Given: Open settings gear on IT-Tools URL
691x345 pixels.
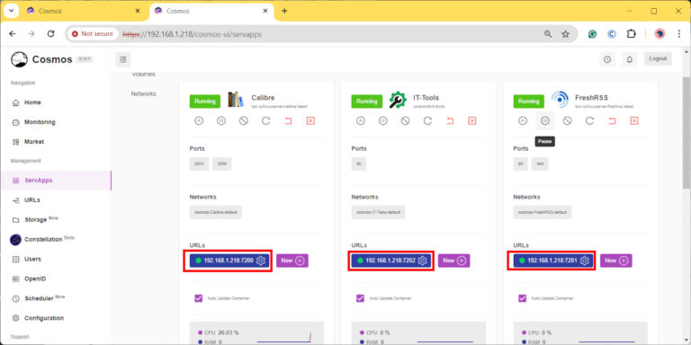Looking at the screenshot, I should click(423, 261).
